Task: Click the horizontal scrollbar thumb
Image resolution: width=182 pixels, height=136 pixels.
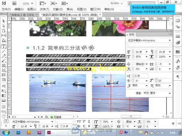Action: click(131, 117)
